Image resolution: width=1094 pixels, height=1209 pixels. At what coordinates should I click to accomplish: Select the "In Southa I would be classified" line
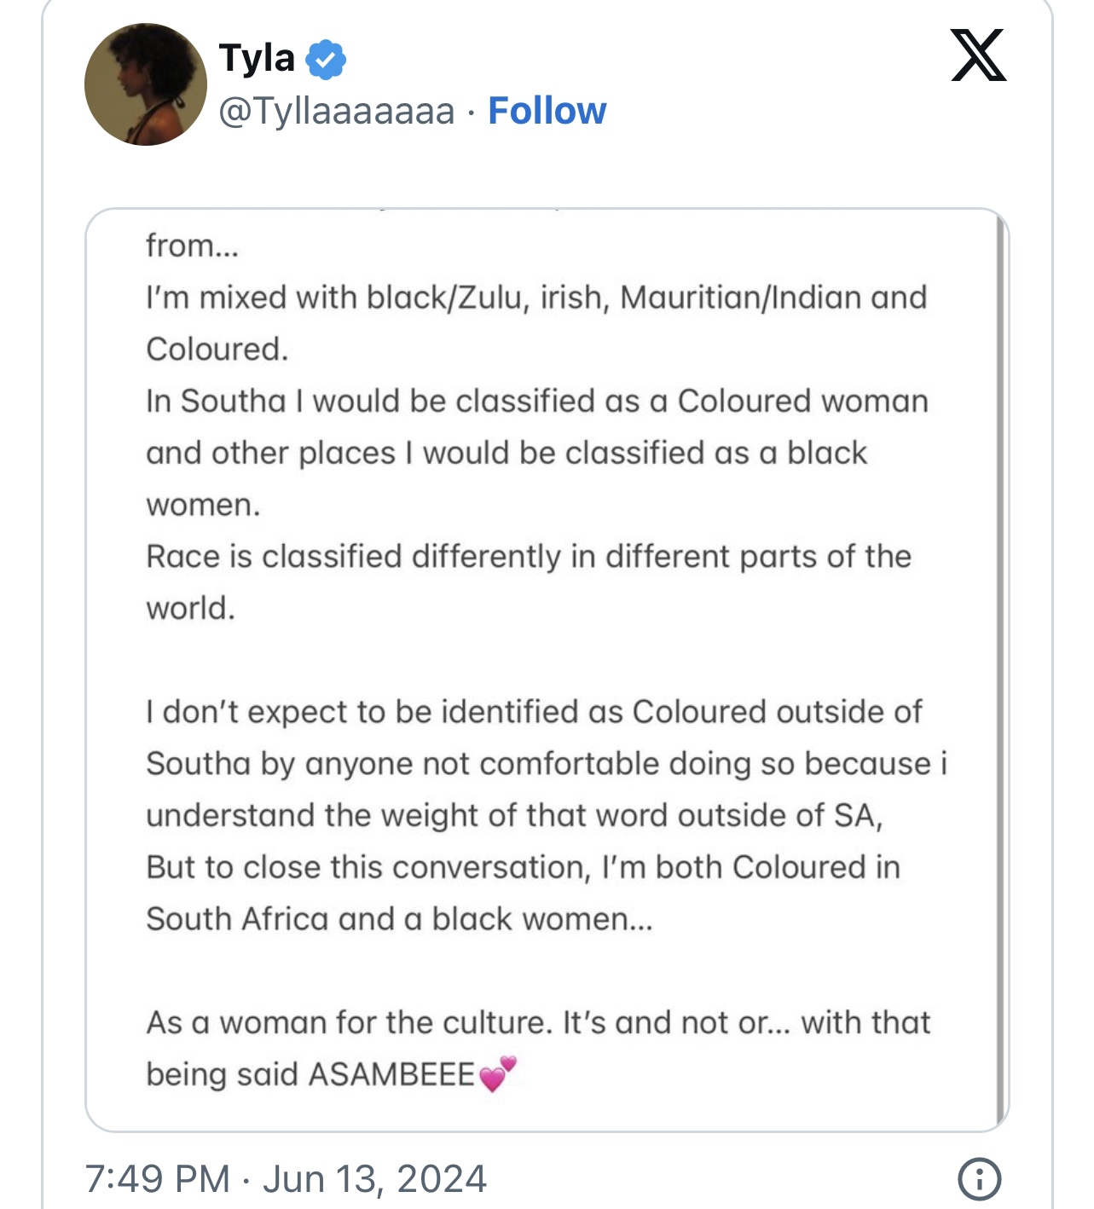(x=537, y=401)
